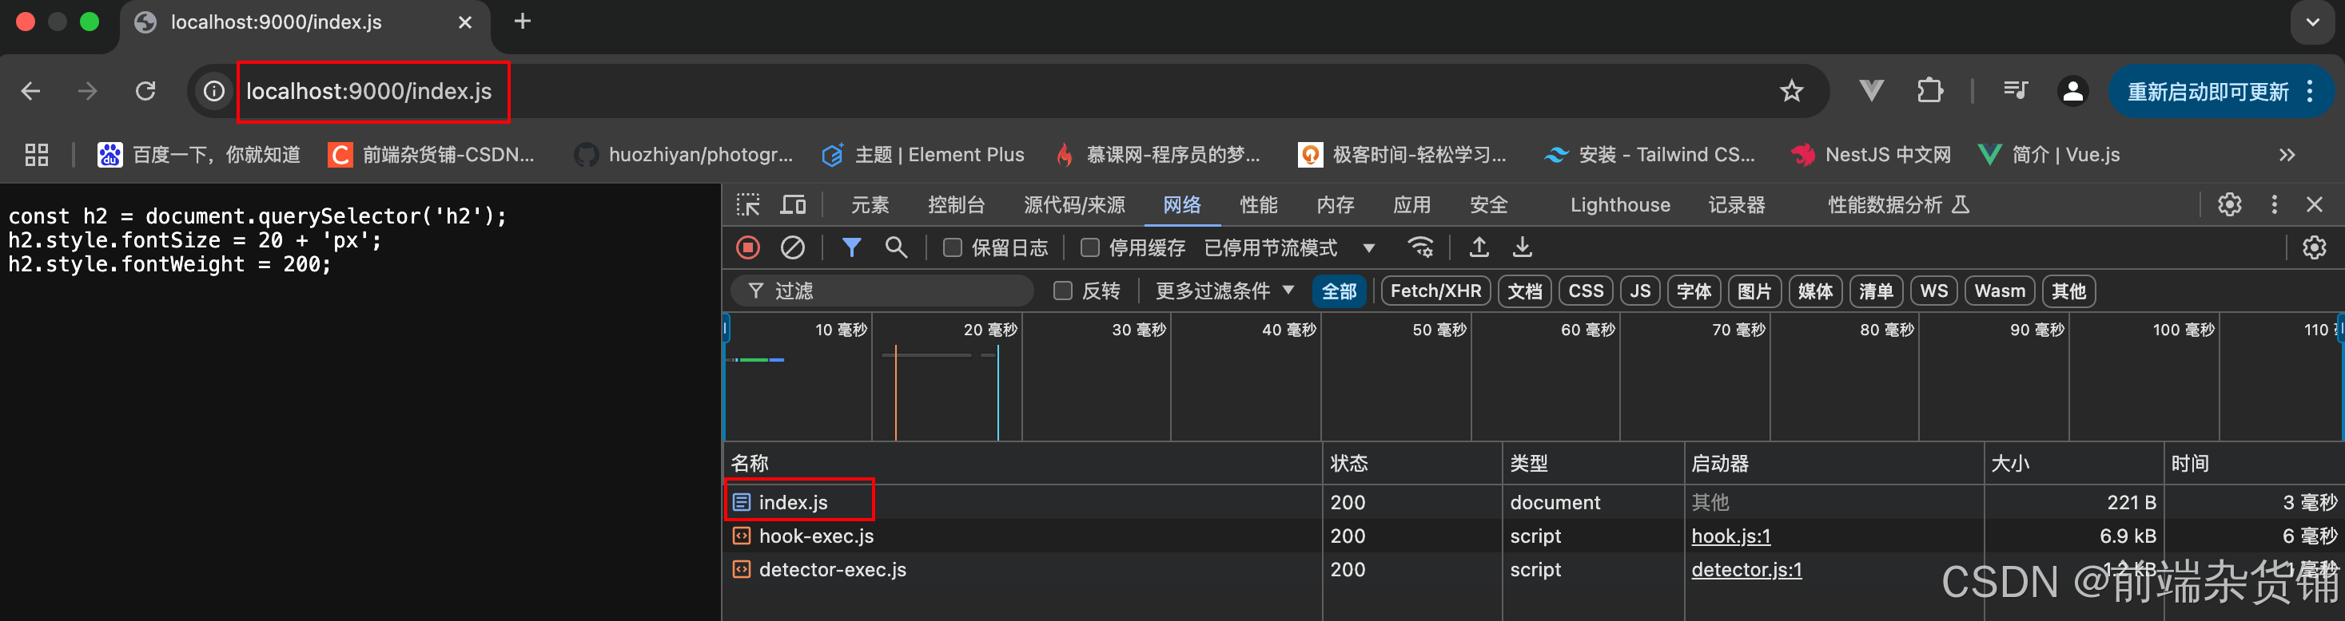
Task: Open the apps grid in bookmarks bar
Action: (37, 155)
